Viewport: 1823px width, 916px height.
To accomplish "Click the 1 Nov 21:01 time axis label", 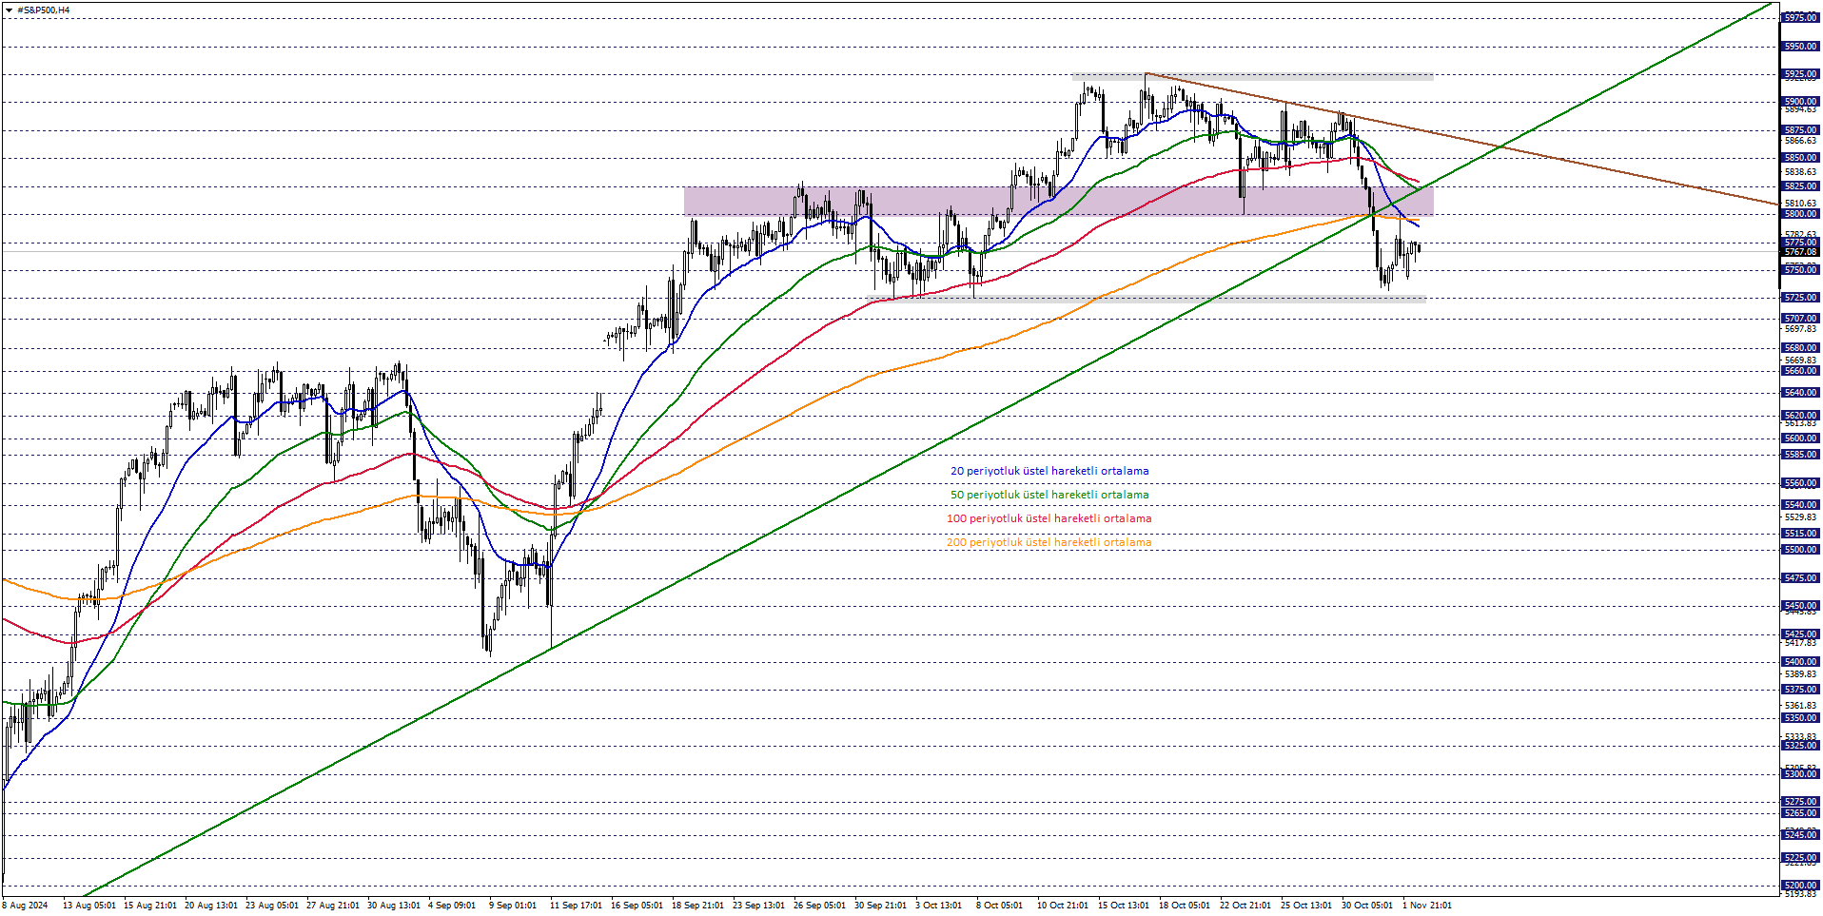I will pyautogui.click(x=1427, y=906).
